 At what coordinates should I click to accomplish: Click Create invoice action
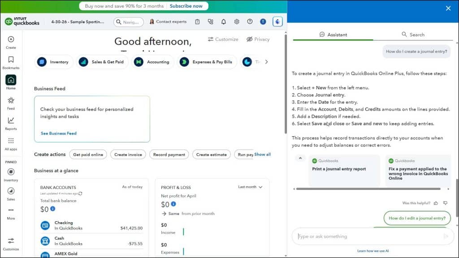coord(128,155)
